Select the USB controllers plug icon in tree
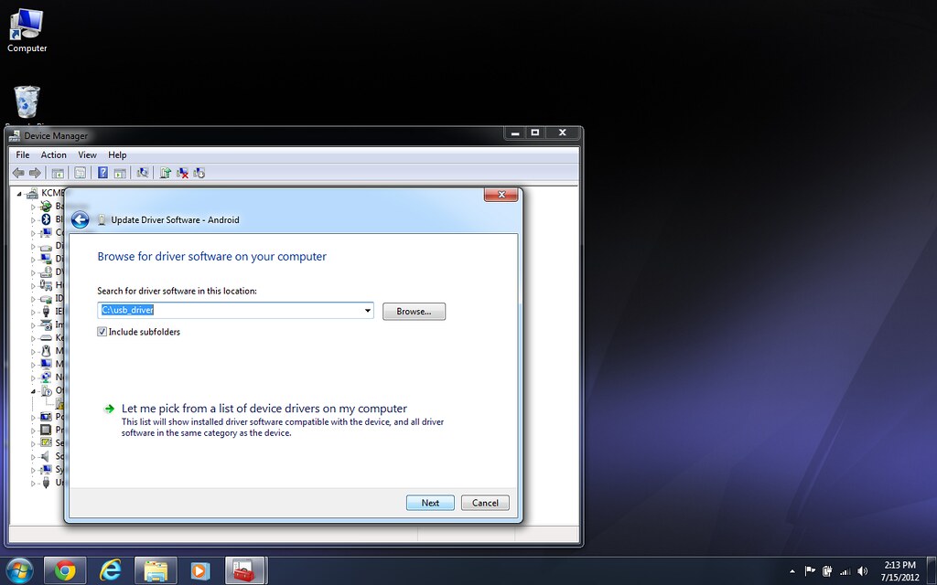 46,483
